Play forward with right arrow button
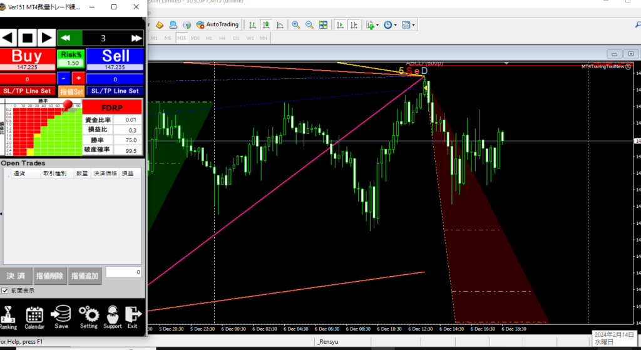The height and width of the screenshot is (350, 641). 46,38
